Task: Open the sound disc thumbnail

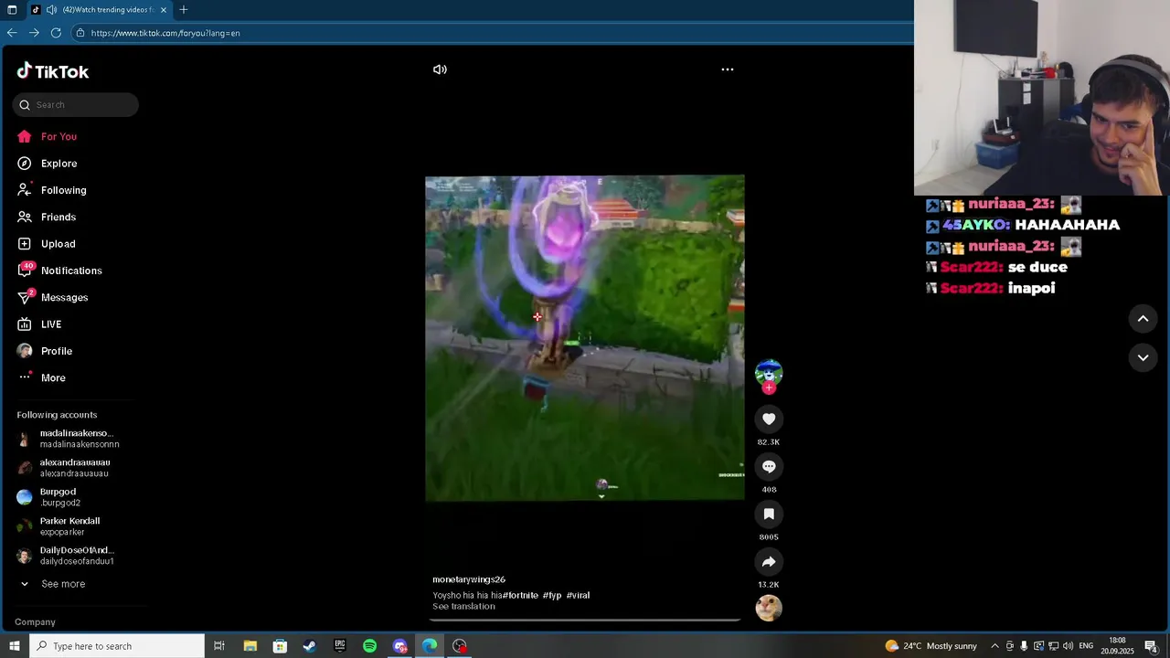Action: (x=769, y=608)
